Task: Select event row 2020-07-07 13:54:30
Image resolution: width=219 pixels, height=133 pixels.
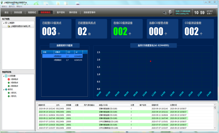Action: click(113, 125)
